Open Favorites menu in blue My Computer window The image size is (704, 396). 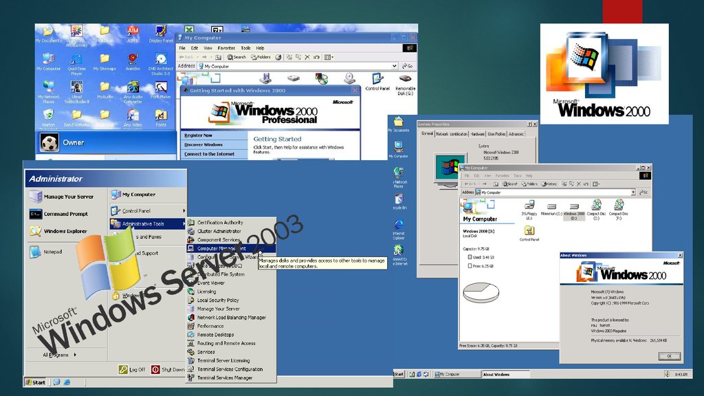[226, 48]
